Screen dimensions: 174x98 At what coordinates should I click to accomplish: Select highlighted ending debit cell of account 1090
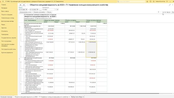click(91, 46)
